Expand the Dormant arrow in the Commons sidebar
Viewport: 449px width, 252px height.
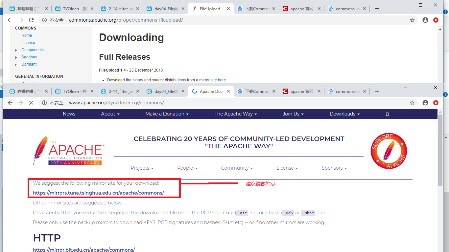(16, 65)
